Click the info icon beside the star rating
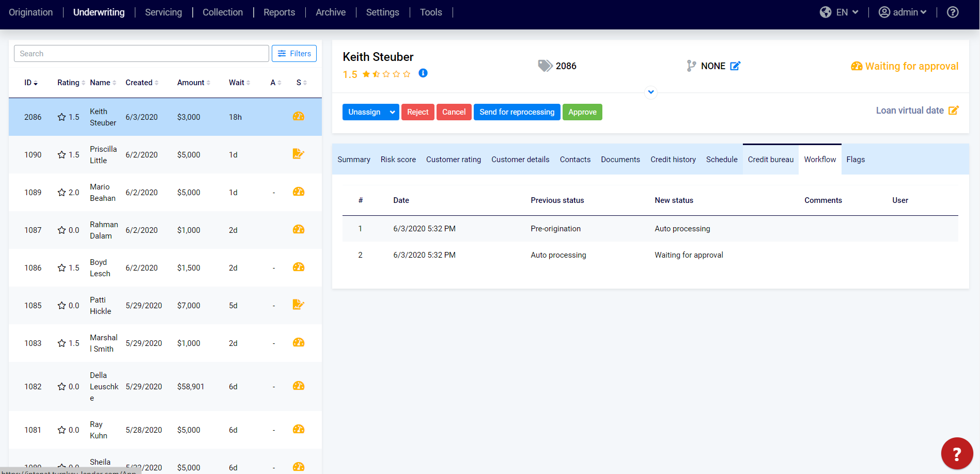980x474 pixels. pyautogui.click(x=423, y=73)
